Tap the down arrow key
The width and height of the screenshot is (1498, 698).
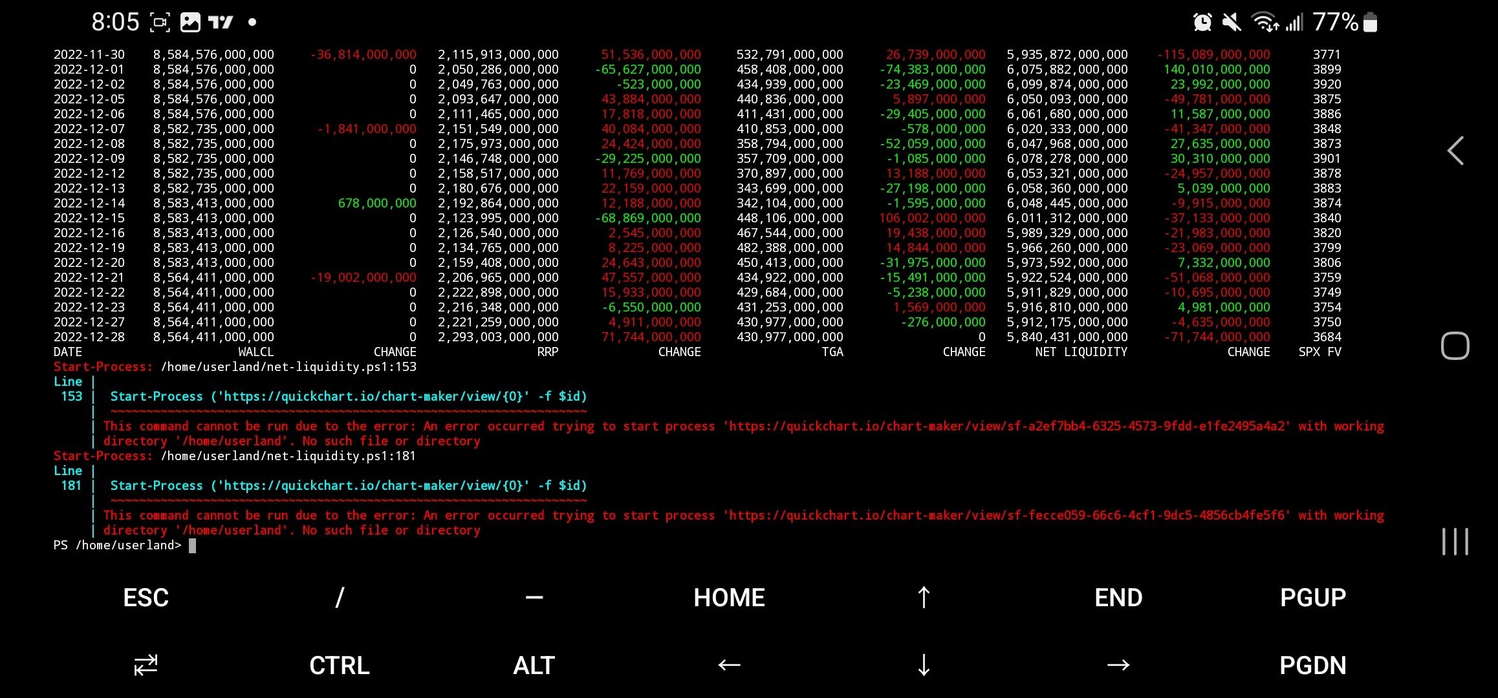pyautogui.click(x=924, y=665)
